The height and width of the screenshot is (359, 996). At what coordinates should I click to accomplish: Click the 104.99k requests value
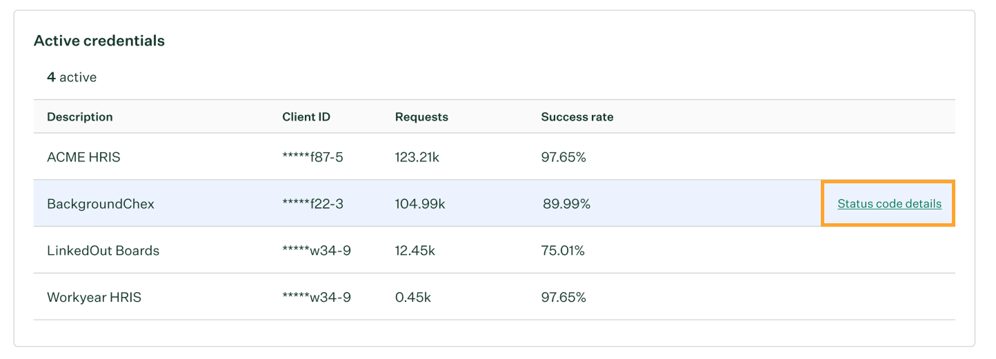419,204
